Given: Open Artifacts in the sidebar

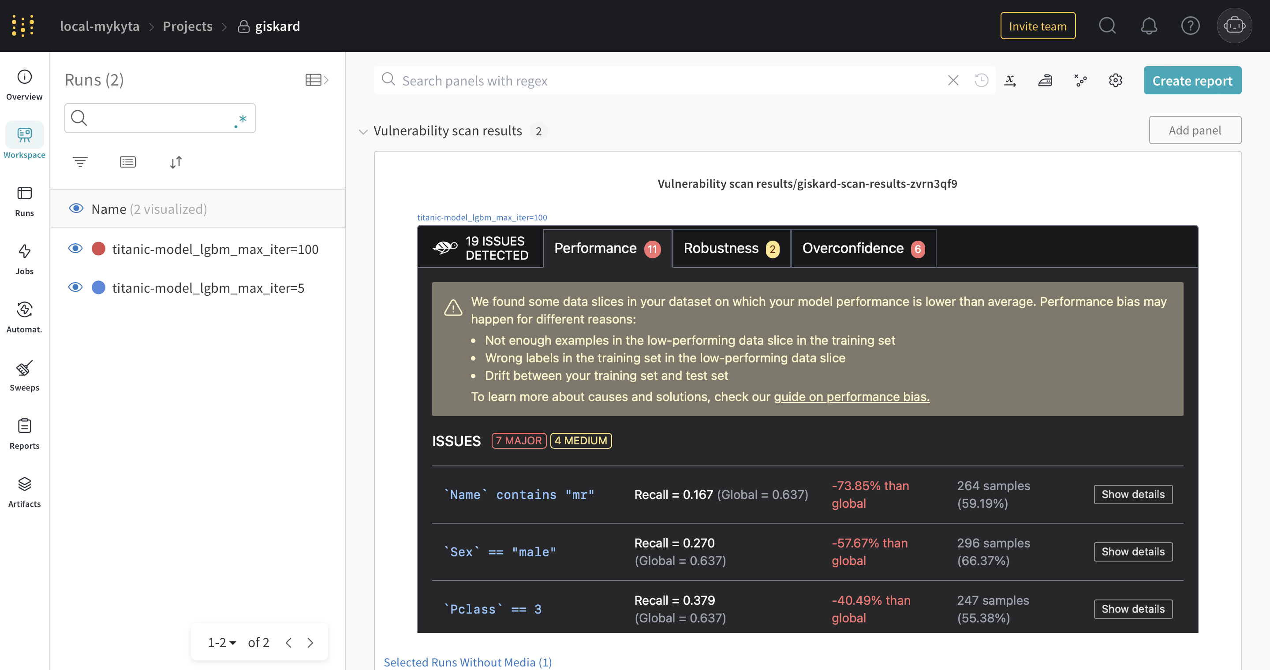Looking at the screenshot, I should pos(24,491).
